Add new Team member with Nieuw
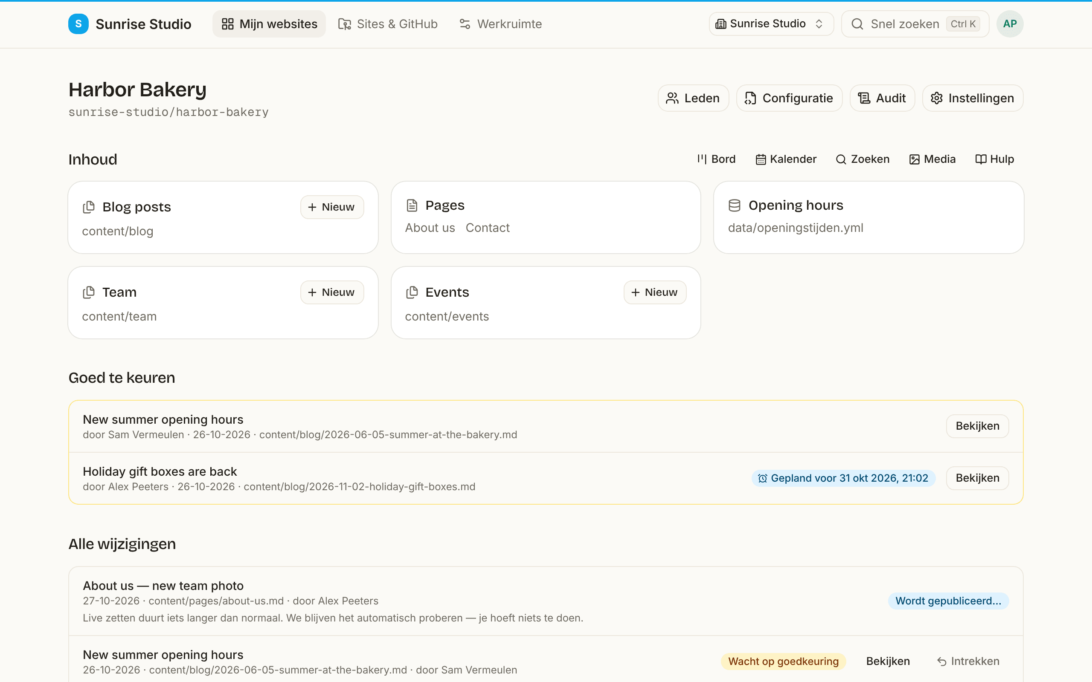The width and height of the screenshot is (1092, 682). click(332, 292)
